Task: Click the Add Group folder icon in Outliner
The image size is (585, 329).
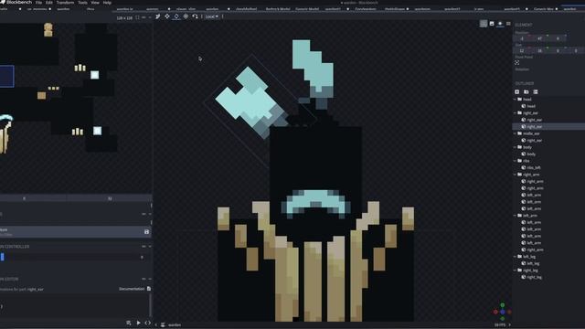Action: pos(526,91)
